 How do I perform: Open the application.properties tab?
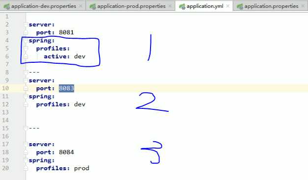click(x=271, y=6)
